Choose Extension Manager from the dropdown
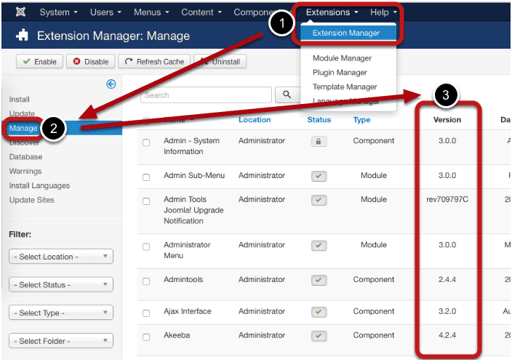Viewport: 512px width, 362px height. [348, 33]
